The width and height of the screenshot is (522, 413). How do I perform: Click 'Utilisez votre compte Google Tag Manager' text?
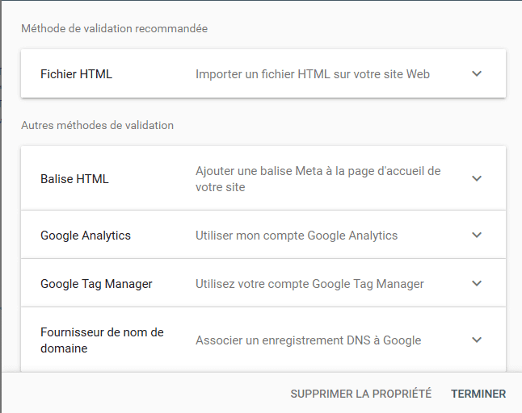[309, 284]
